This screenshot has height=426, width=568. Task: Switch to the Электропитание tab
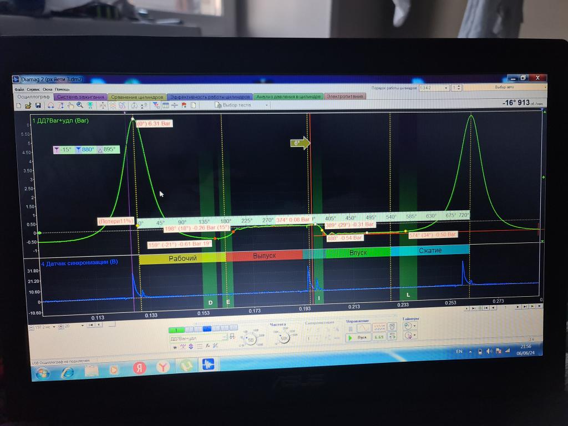(345, 97)
